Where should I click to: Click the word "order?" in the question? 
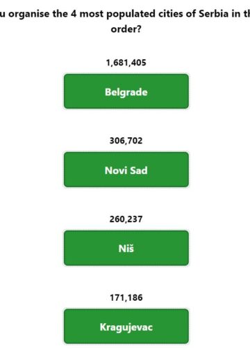126,29
